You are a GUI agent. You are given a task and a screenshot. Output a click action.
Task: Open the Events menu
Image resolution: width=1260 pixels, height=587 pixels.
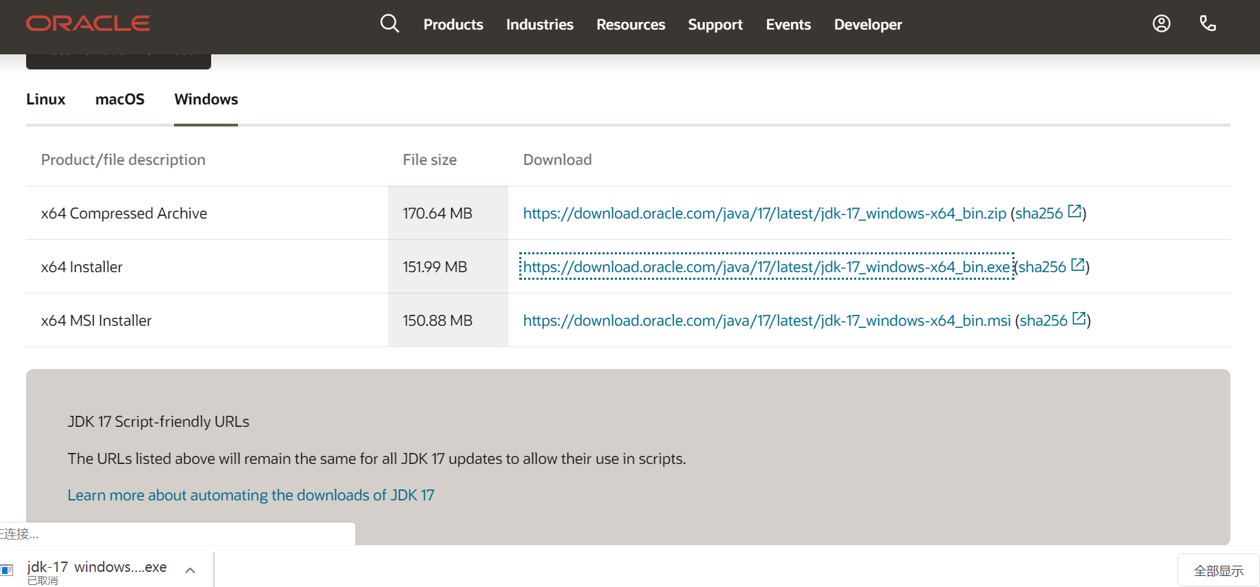tap(788, 25)
